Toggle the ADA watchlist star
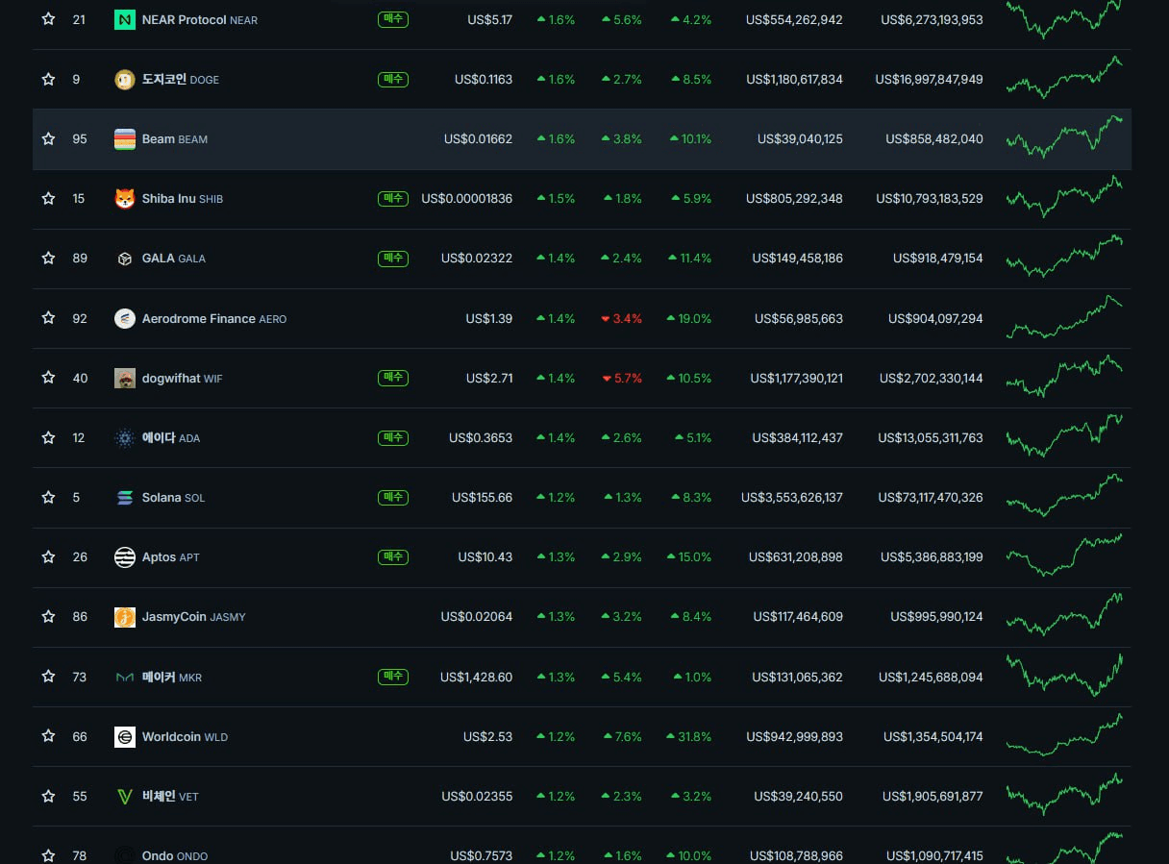The image size is (1169, 864). 48,437
